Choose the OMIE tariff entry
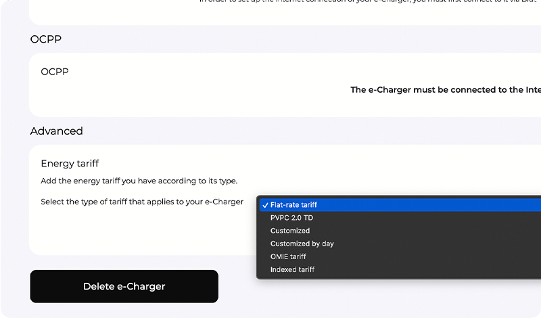Image resolution: width=541 pixels, height=318 pixels. pyautogui.click(x=288, y=256)
